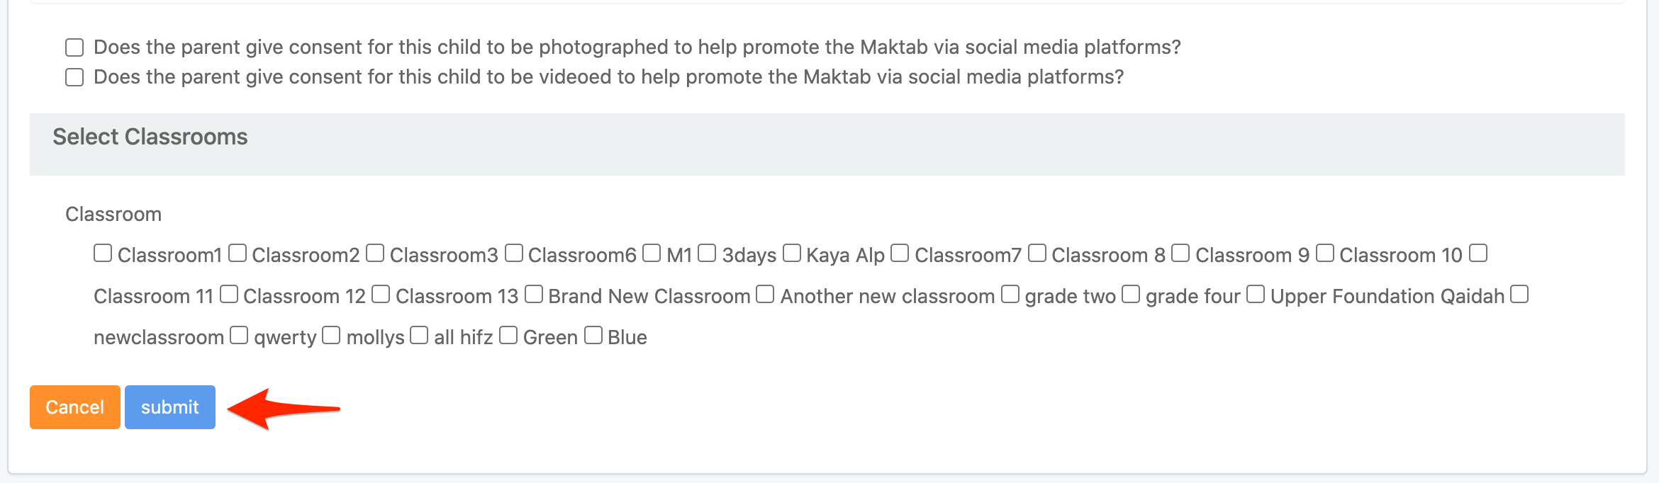Tick the Classroom6 option
Screen dimensions: 1659x483
pyautogui.click(x=513, y=254)
